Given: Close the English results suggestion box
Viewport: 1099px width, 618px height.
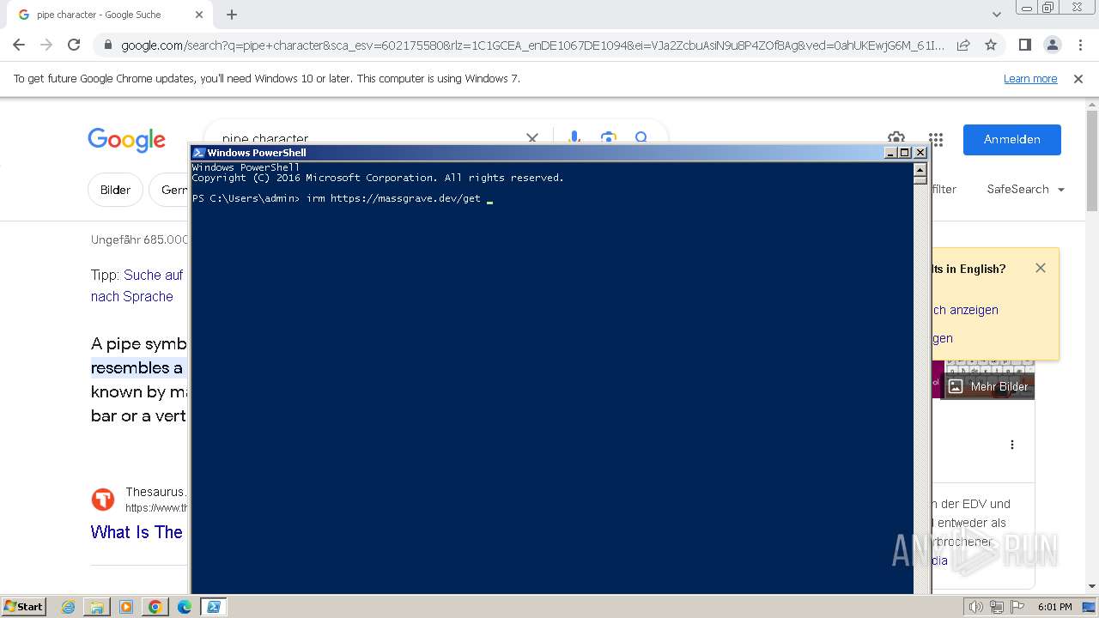Looking at the screenshot, I should (1041, 268).
